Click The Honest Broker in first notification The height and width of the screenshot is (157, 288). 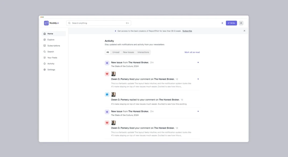138,62
